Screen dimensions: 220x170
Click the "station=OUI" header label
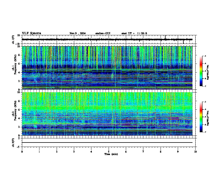(x=103, y=33)
